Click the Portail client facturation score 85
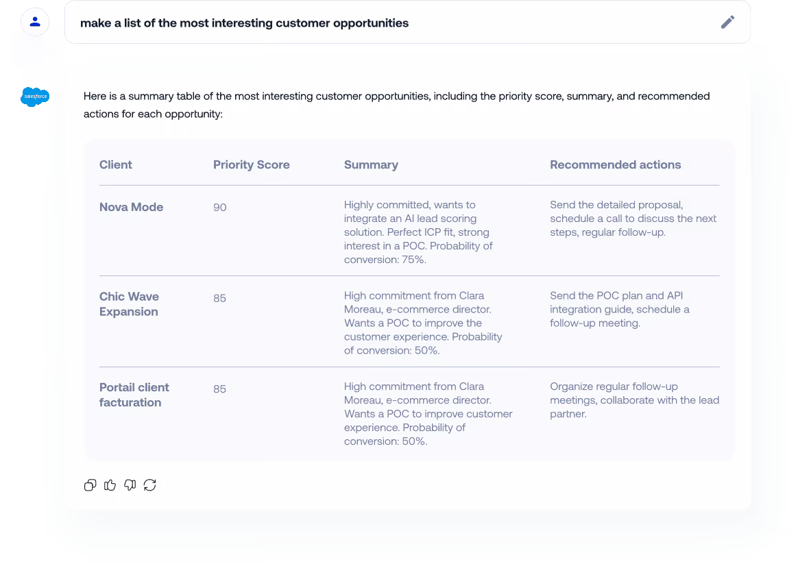This screenshot has width=798, height=566. tap(220, 389)
